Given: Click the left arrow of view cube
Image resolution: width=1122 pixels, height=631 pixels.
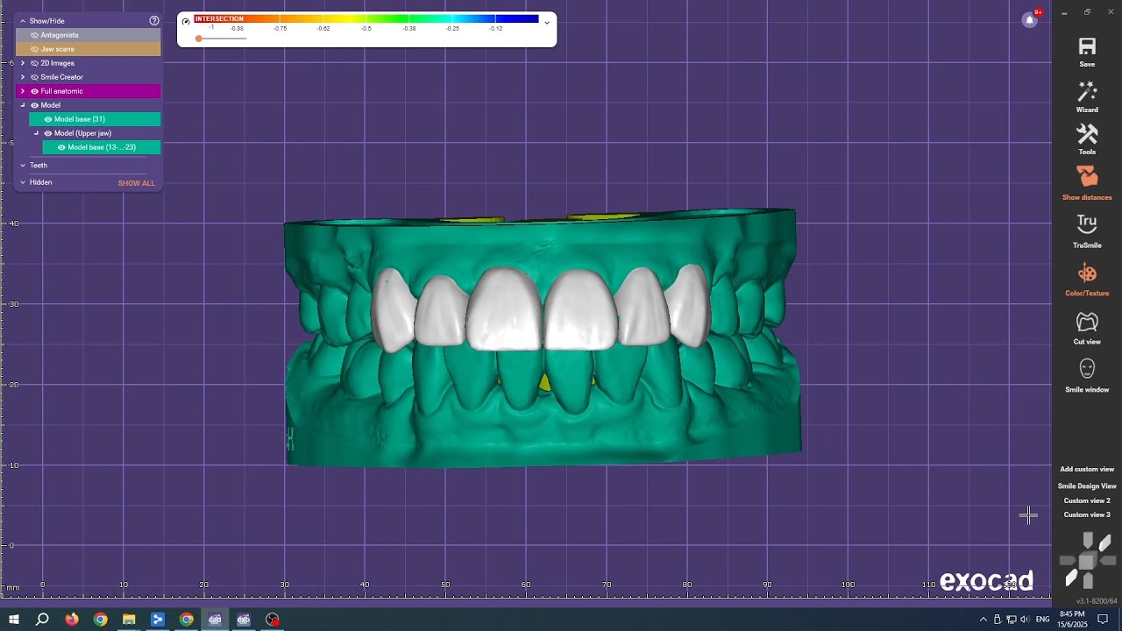Looking at the screenshot, I should tap(1067, 560).
